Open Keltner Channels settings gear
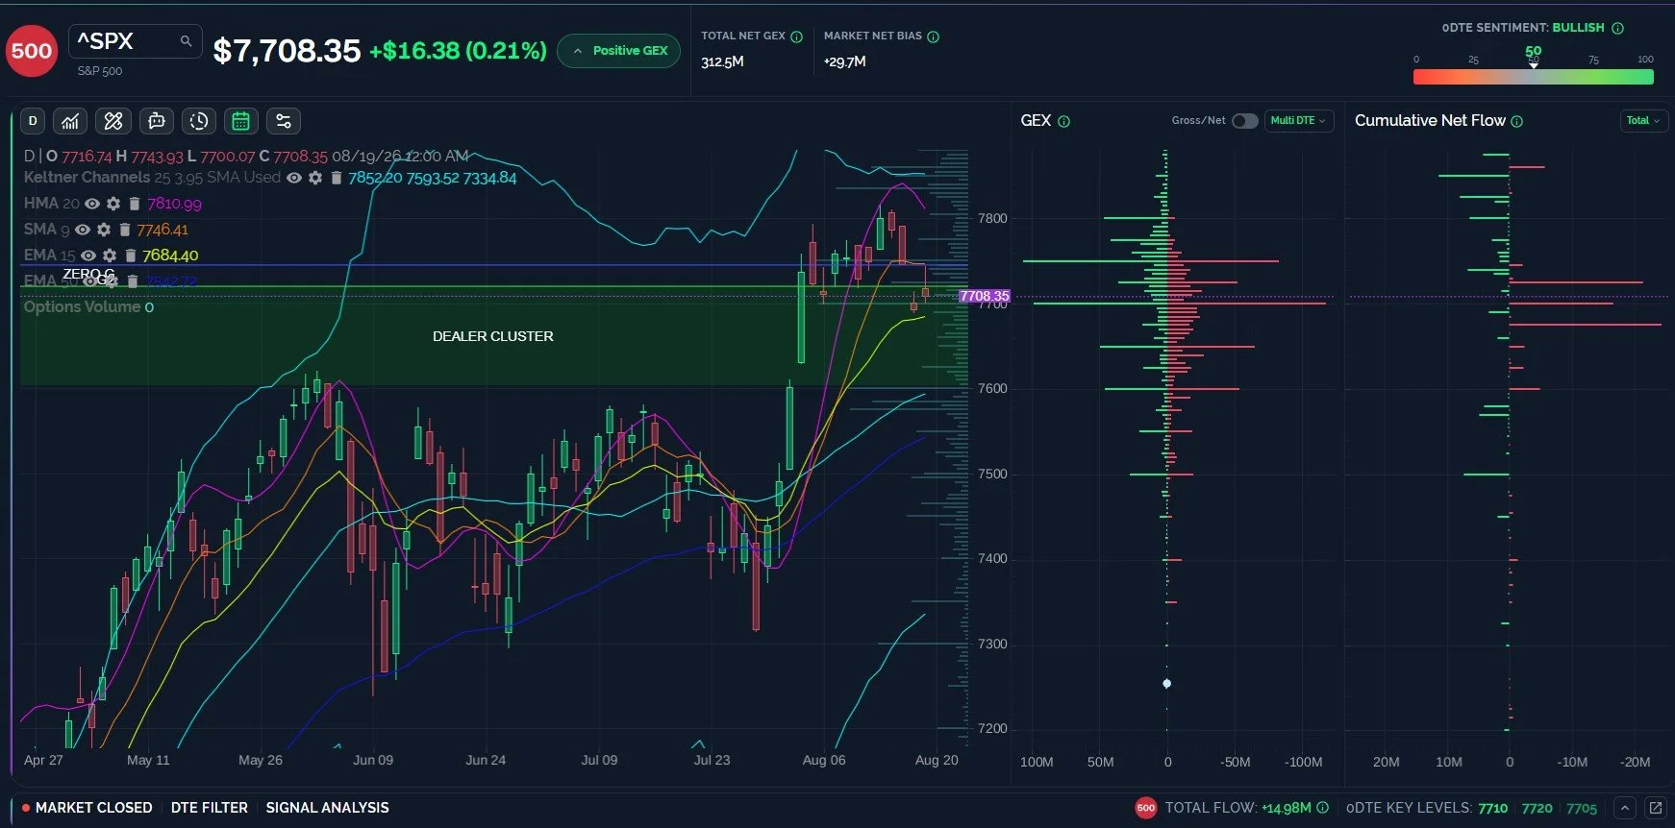The height and width of the screenshot is (828, 1675). coord(315,178)
